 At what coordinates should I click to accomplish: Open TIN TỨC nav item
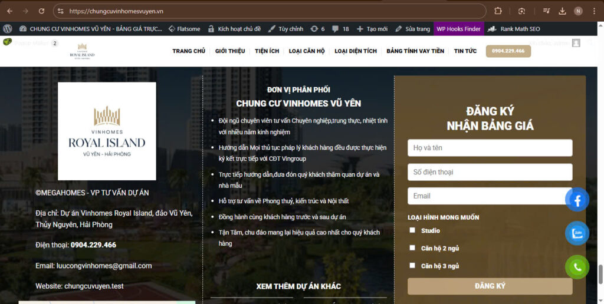click(465, 51)
